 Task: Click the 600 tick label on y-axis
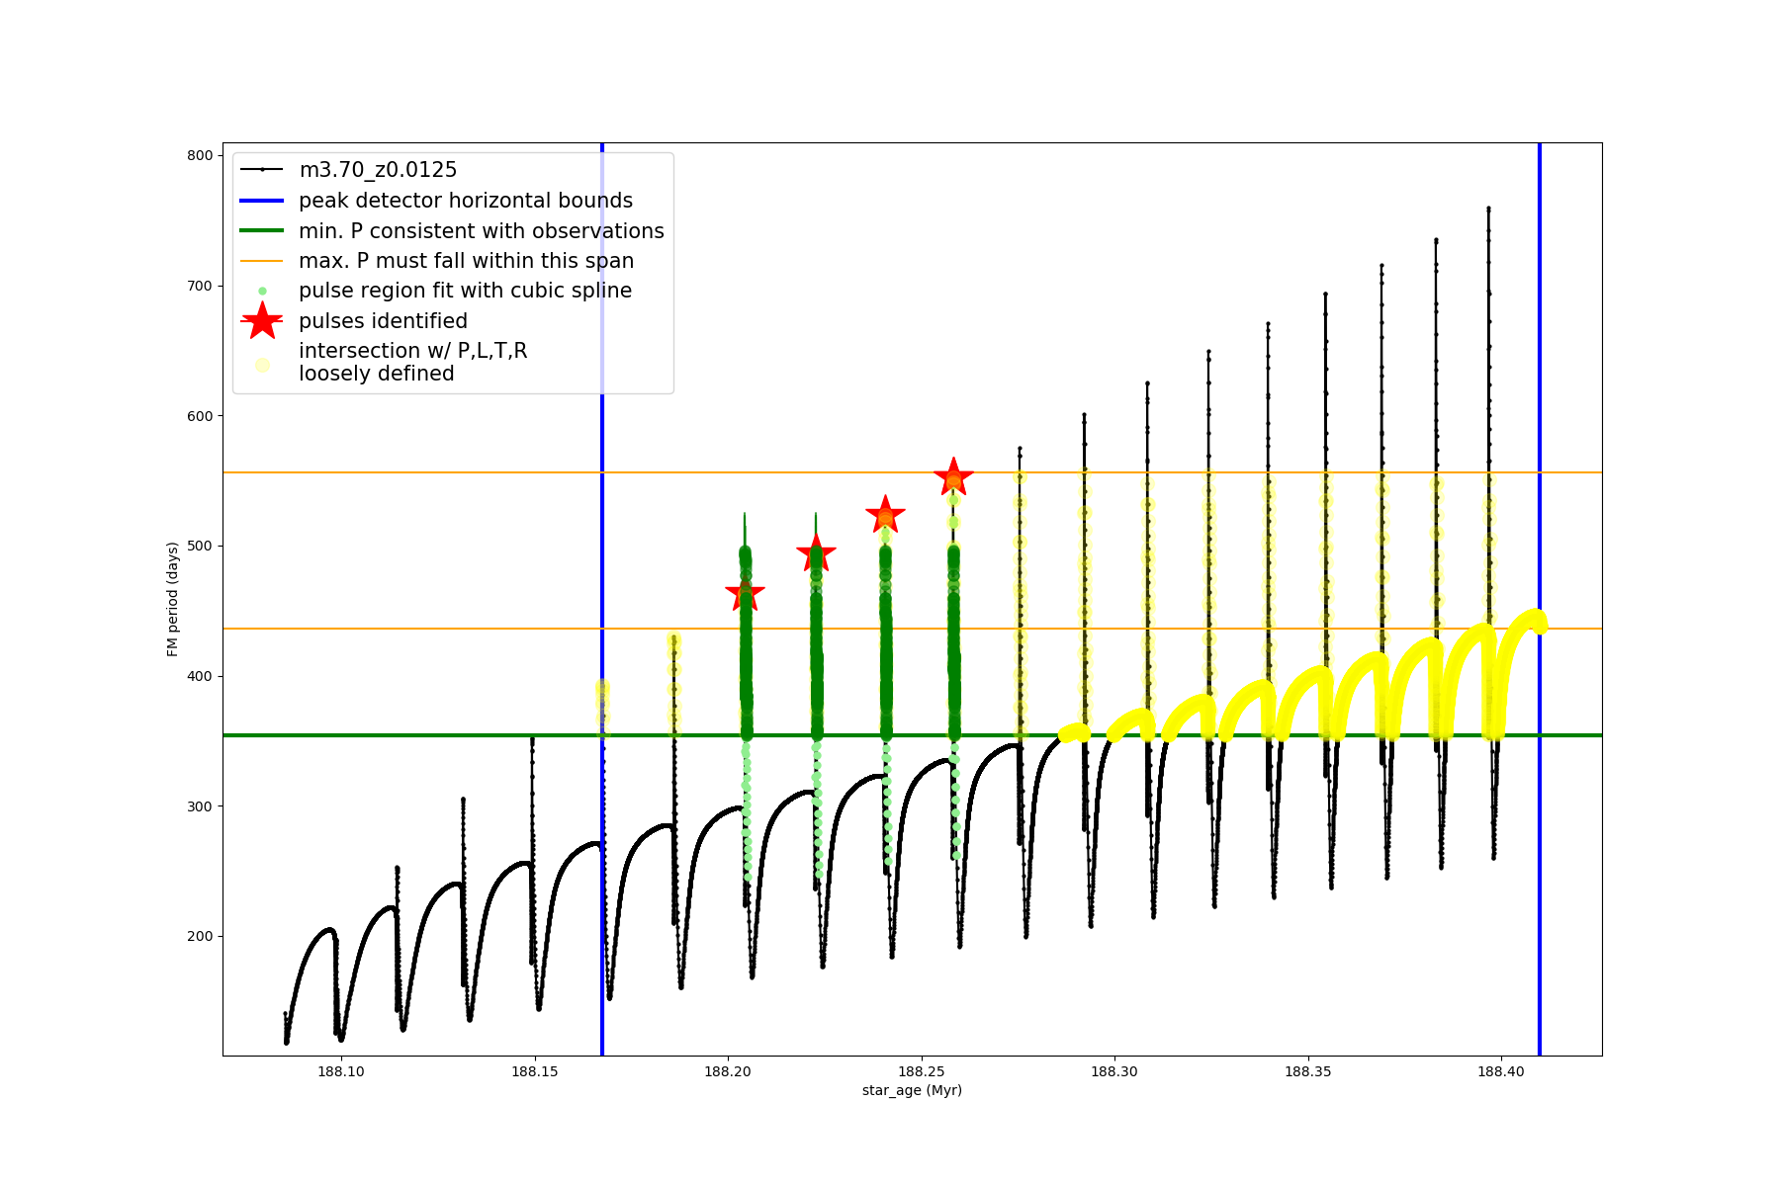(200, 416)
